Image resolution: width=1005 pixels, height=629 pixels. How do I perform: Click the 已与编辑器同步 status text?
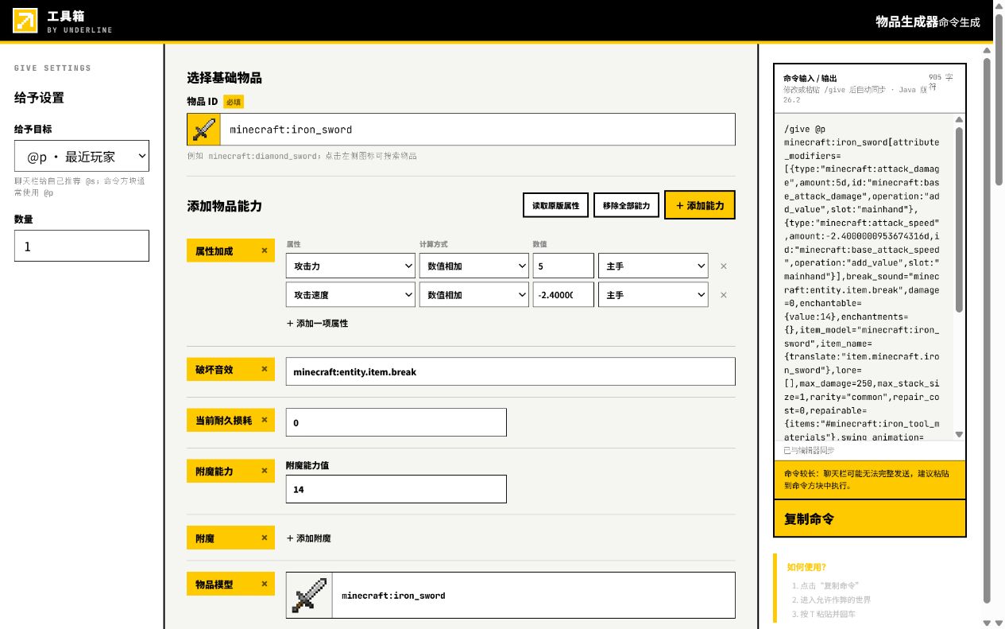809,451
